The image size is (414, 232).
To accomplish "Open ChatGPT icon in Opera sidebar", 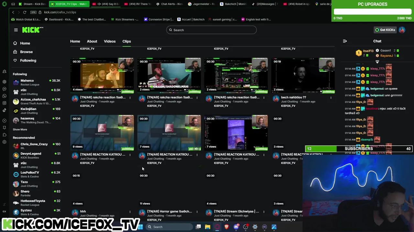I will point(4,82).
